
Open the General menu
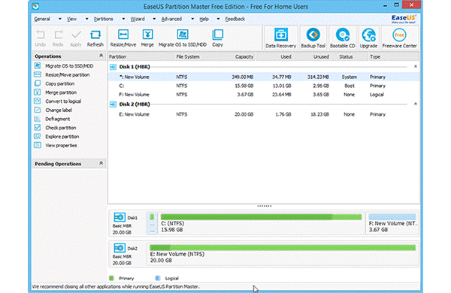[x=42, y=19]
